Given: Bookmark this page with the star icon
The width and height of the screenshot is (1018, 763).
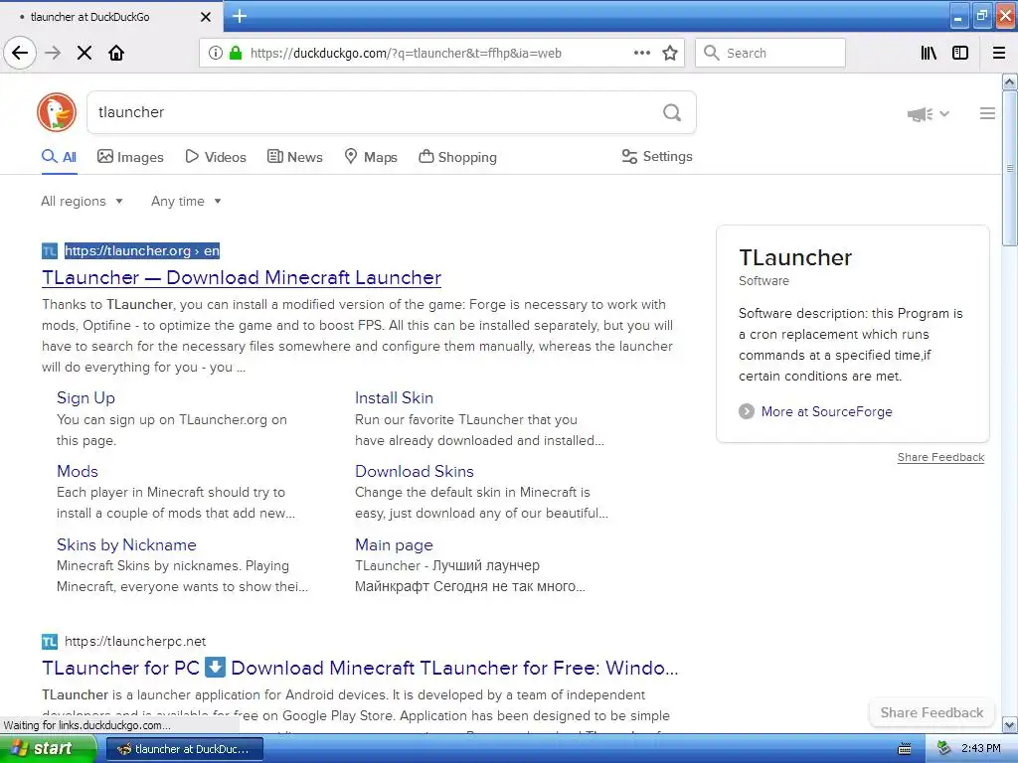Looking at the screenshot, I should pyautogui.click(x=670, y=53).
